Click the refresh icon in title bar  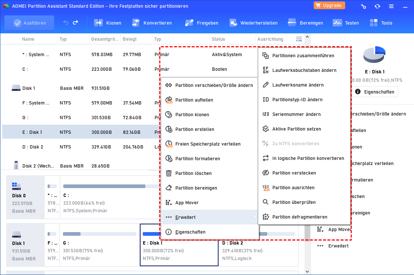[x=377, y=6]
